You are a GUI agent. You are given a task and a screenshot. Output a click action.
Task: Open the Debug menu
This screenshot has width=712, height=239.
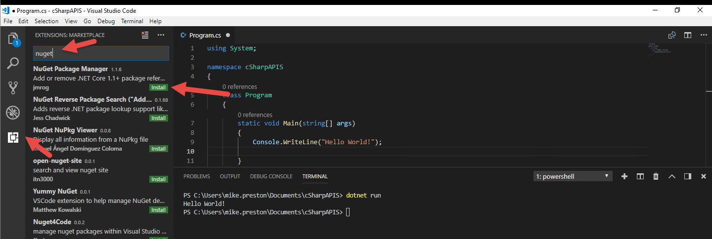pyautogui.click(x=106, y=21)
